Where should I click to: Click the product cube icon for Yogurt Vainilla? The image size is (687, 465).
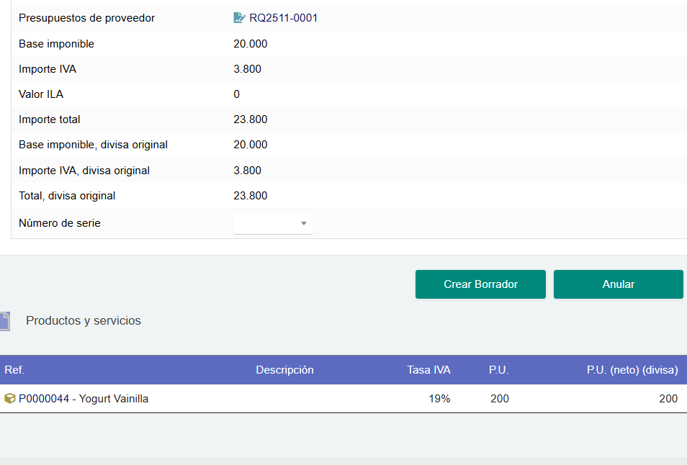[10, 399]
